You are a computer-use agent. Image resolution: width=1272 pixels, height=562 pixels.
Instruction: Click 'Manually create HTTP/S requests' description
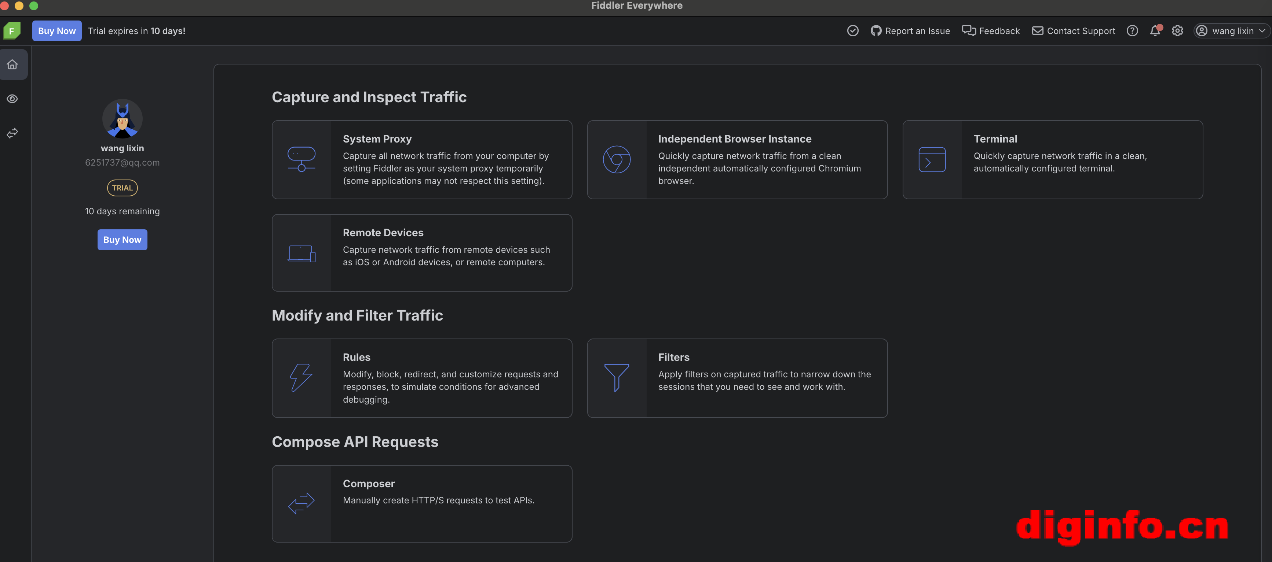coord(438,500)
